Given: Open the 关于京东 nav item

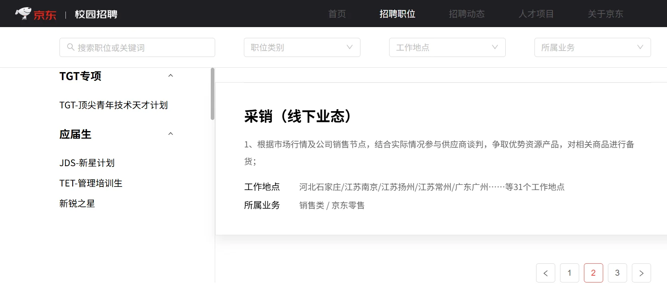Looking at the screenshot, I should (x=605, y=14).
